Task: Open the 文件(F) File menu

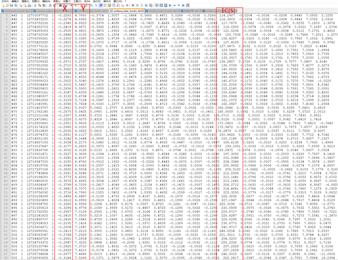Action: [x=5, y=1]
